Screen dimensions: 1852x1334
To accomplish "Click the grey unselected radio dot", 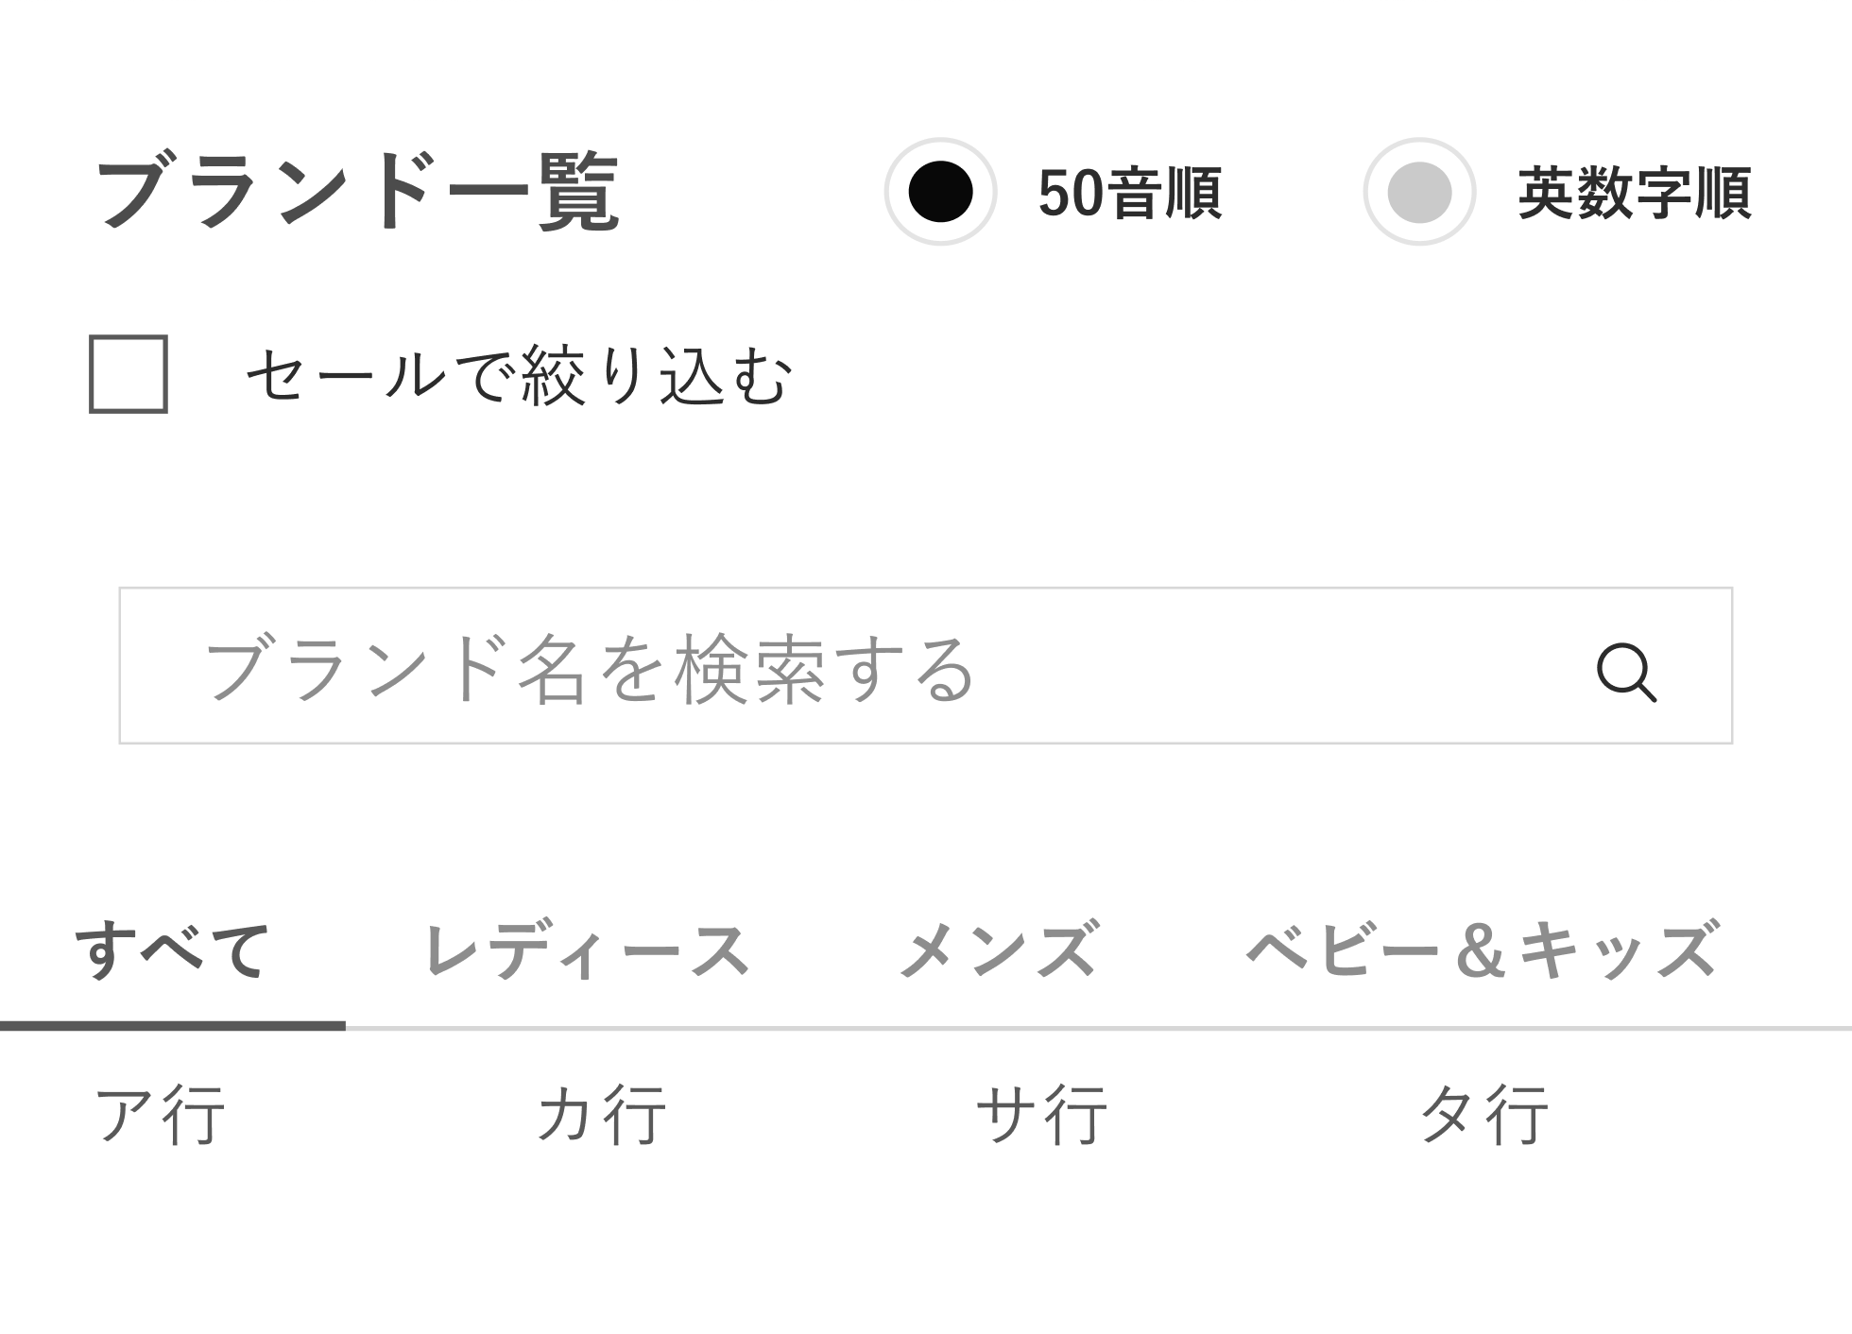I will point(1419,192).
